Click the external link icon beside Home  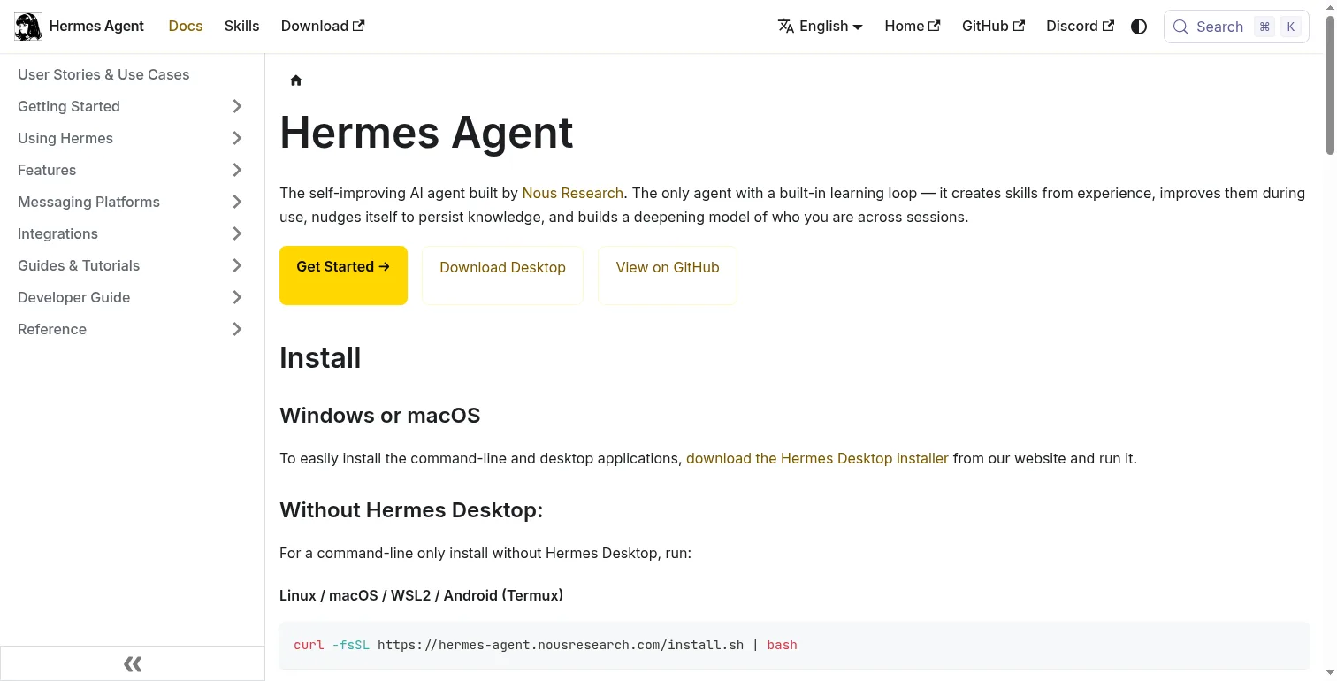(935, 26)
